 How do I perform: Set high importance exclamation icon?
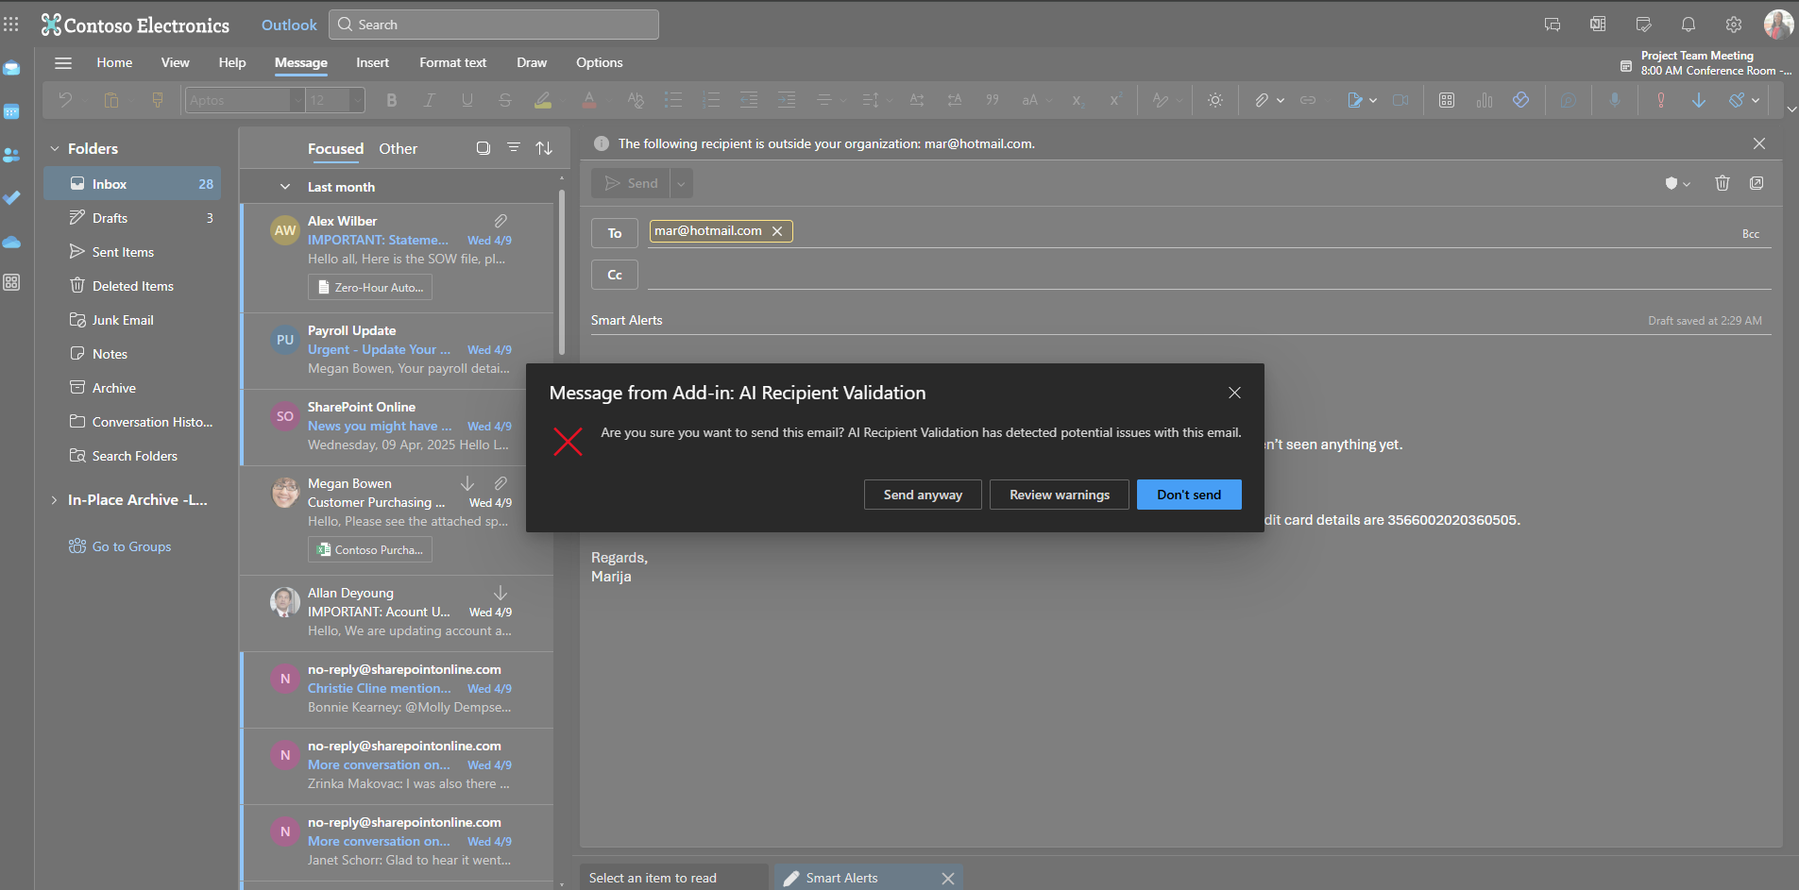(1661, 100)
